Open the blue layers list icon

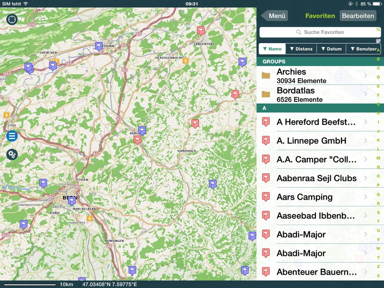point(12,136)
